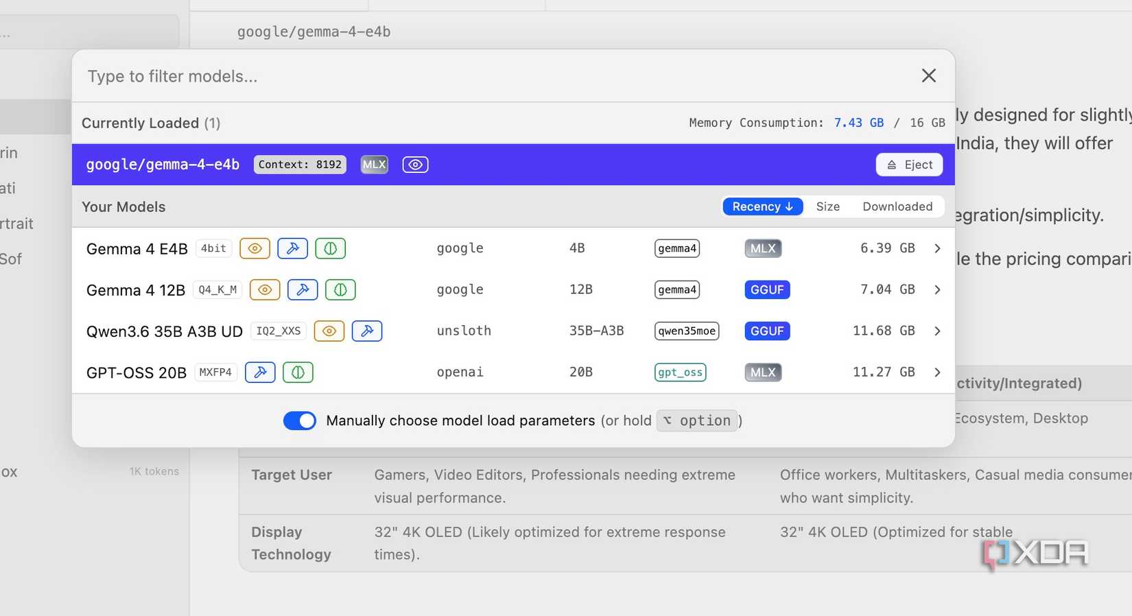Sort models by Recency
The width and height of the screenshot is (1132, 616).
click(763, 206)
